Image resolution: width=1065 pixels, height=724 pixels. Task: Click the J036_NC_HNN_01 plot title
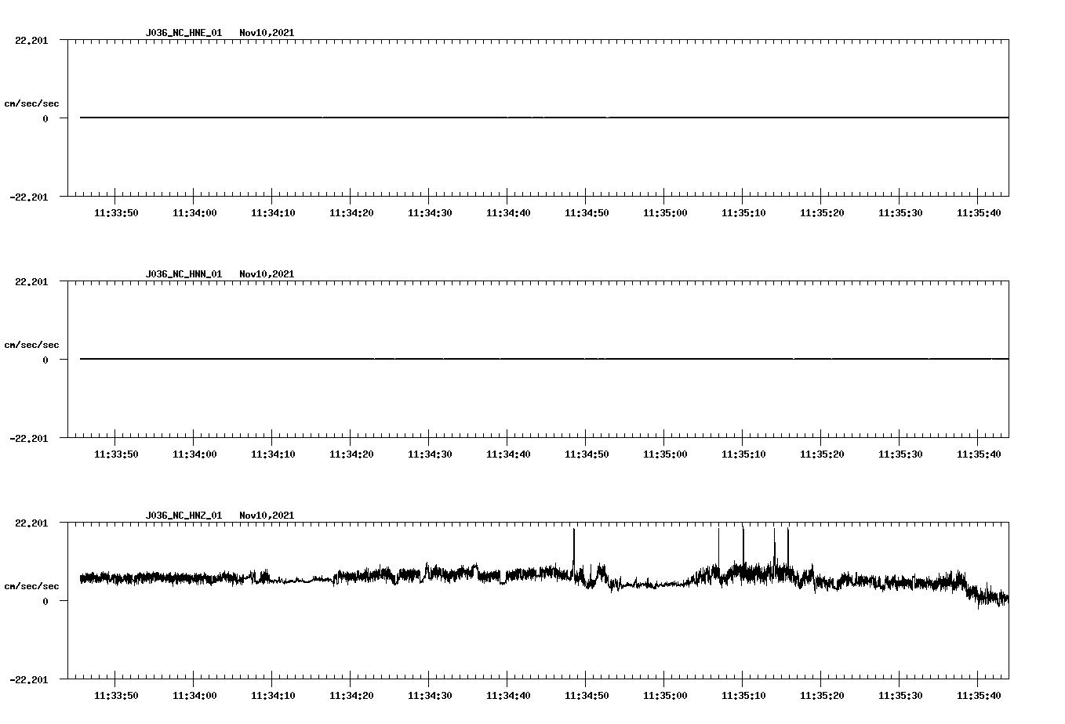(x=184, y=274)
